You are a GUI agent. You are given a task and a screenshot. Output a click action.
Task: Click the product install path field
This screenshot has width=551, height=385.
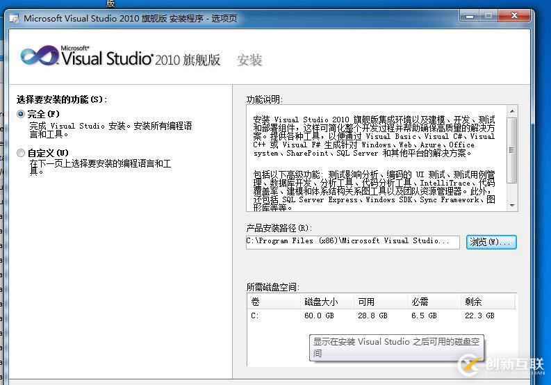pyautogui.click(x=353, y=242)
